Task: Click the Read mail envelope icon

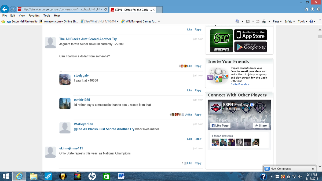Action: click(257, 21)
